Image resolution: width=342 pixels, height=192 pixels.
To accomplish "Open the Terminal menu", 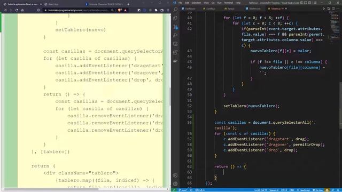I will click(229, 3).
